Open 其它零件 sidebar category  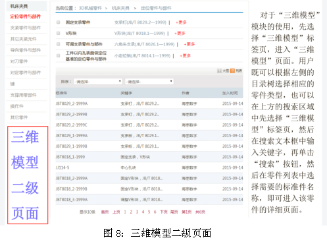(19, 117)
